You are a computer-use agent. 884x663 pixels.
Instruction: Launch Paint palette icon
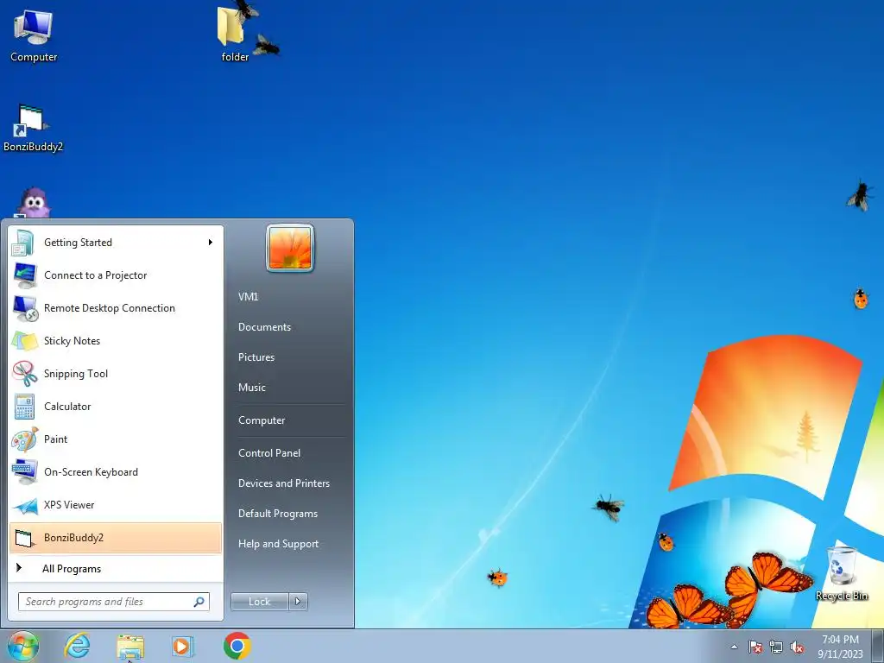tap(25, 439)
